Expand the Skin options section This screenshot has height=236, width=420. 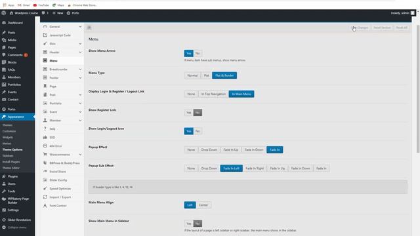pos(62,44)
